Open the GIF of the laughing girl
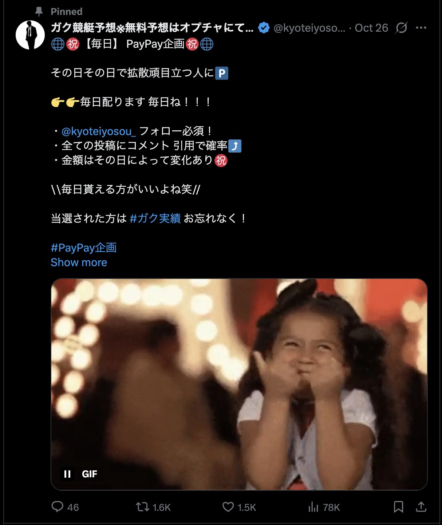 tap(239, 384)
